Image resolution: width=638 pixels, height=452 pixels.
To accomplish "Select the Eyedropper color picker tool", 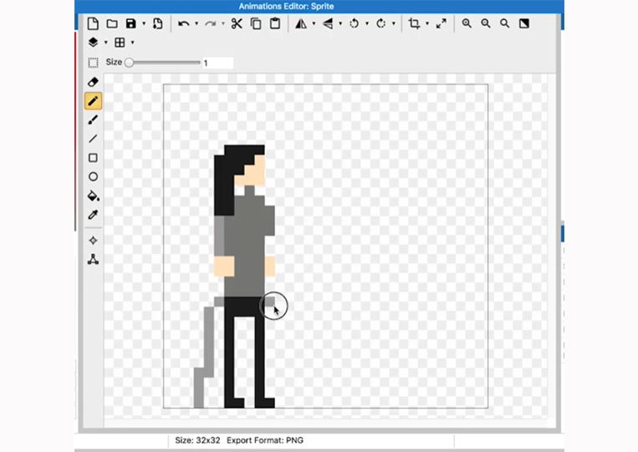I will coord(93,215).
